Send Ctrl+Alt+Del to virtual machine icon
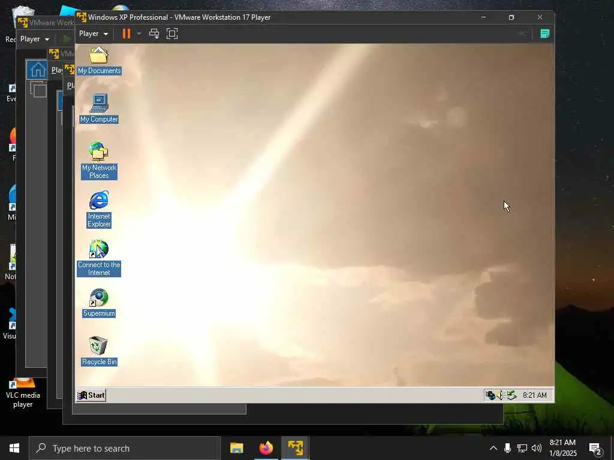 pos(154,34)
